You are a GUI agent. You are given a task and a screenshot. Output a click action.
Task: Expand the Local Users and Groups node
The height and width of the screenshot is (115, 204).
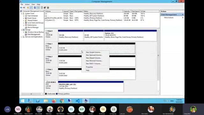point(24,23)
